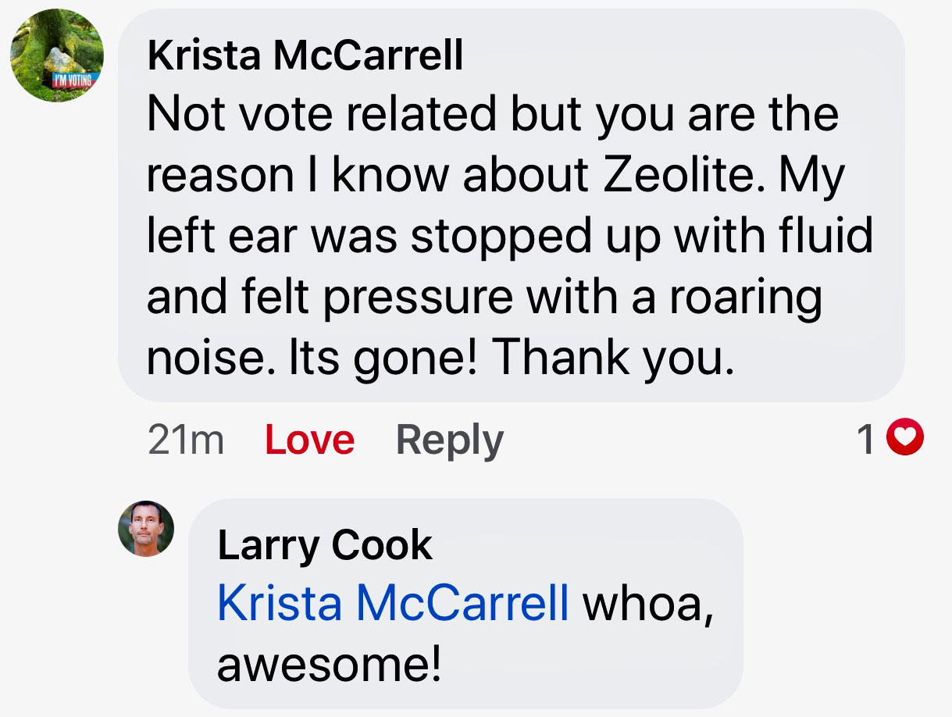Click the 21m comment timestamp

tap(185, 440)
